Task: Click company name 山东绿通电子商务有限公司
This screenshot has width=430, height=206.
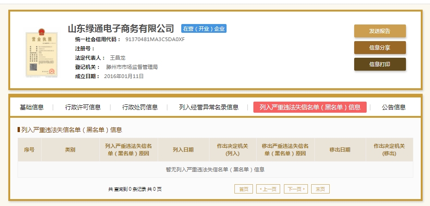Action: (x=121, y=29)
